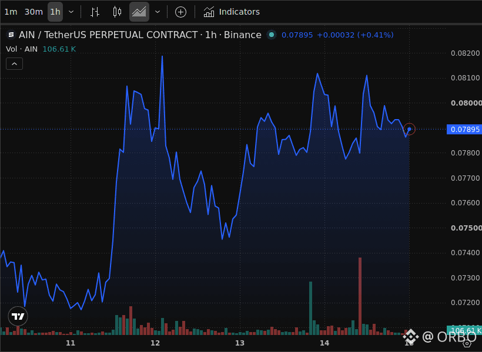
Task: Click the 0.08200 price axis label
Action: (x=466, y=53)
